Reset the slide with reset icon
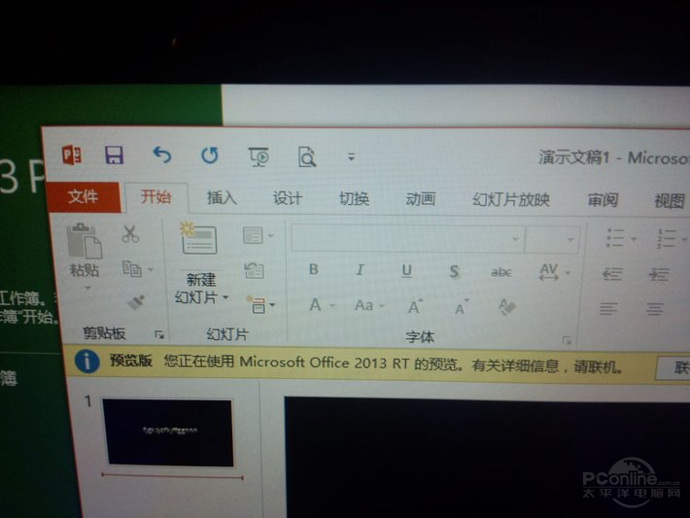This screenshot has width=690, height=518. click(x=254, y=270)
